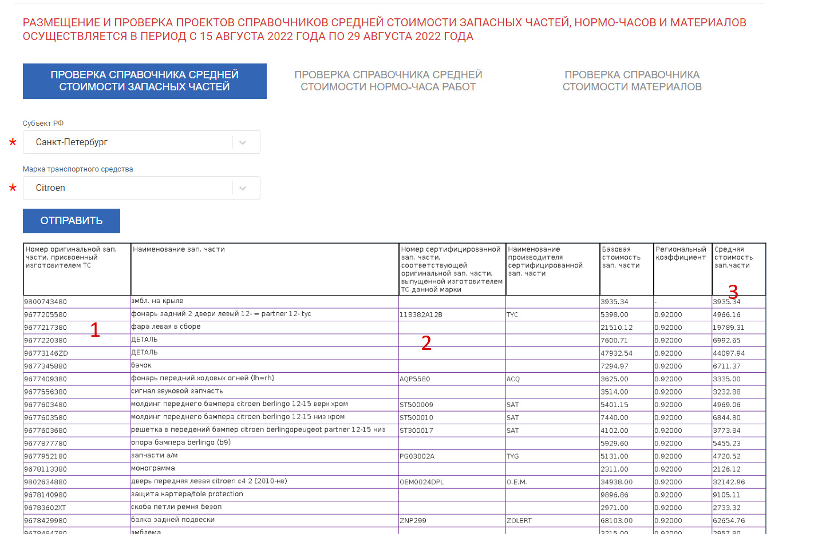822x534 pixels.
Task: Click certified part number ST300017
Action: tap(417, 431)
